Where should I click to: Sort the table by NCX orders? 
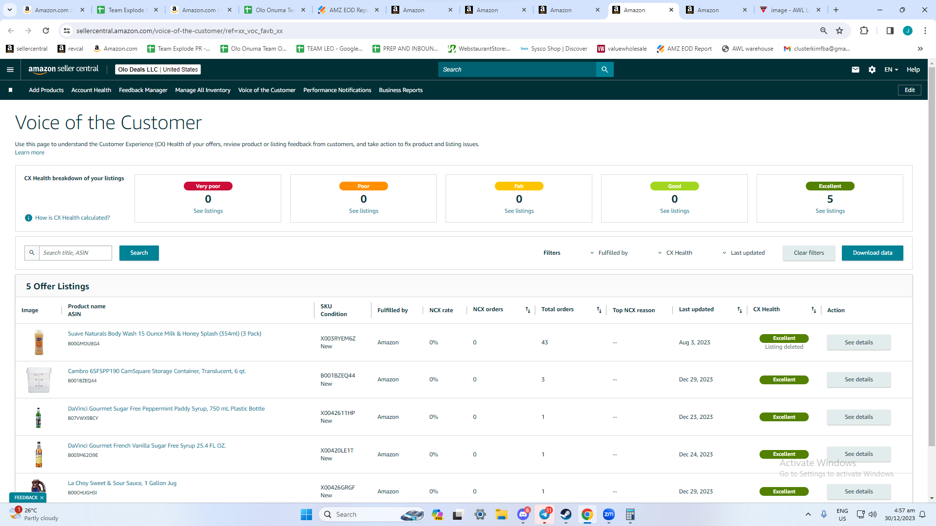click(527, 310)
